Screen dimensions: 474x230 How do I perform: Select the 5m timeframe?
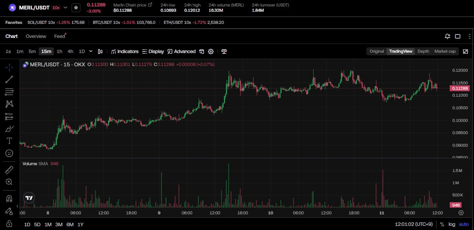tap(32, 52)
